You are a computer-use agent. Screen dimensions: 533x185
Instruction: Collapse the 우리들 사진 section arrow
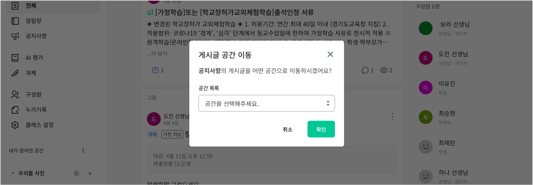click(13, 173)
